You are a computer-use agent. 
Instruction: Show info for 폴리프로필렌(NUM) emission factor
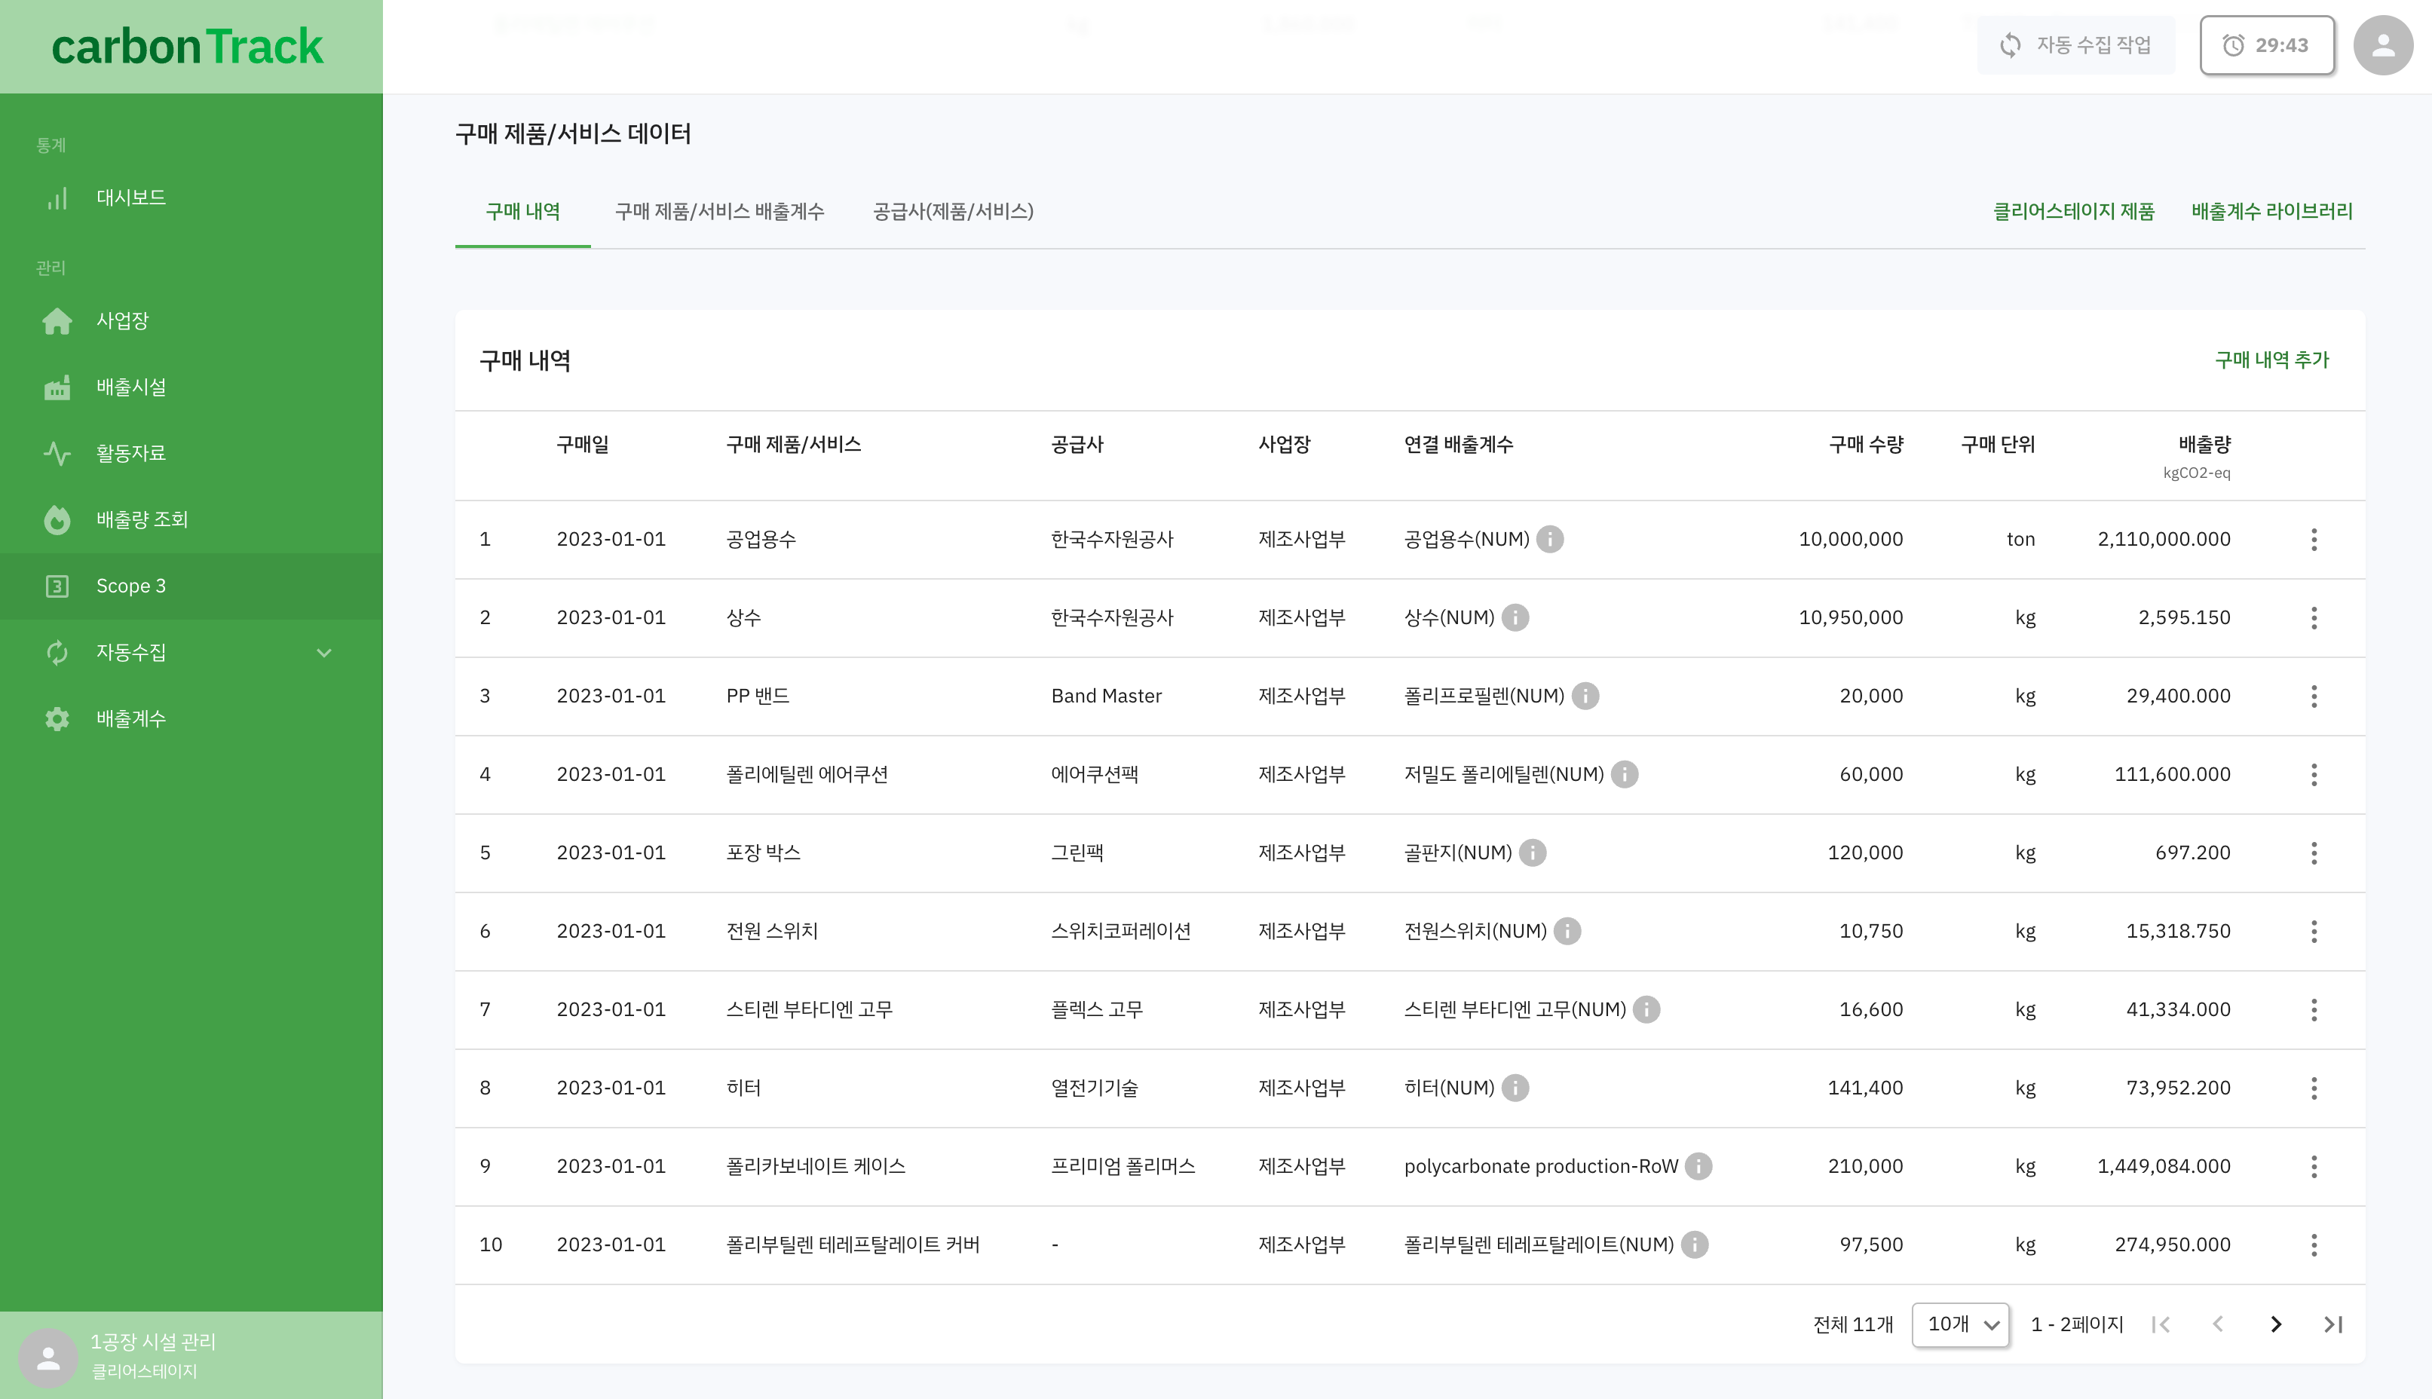point(1585,696)
